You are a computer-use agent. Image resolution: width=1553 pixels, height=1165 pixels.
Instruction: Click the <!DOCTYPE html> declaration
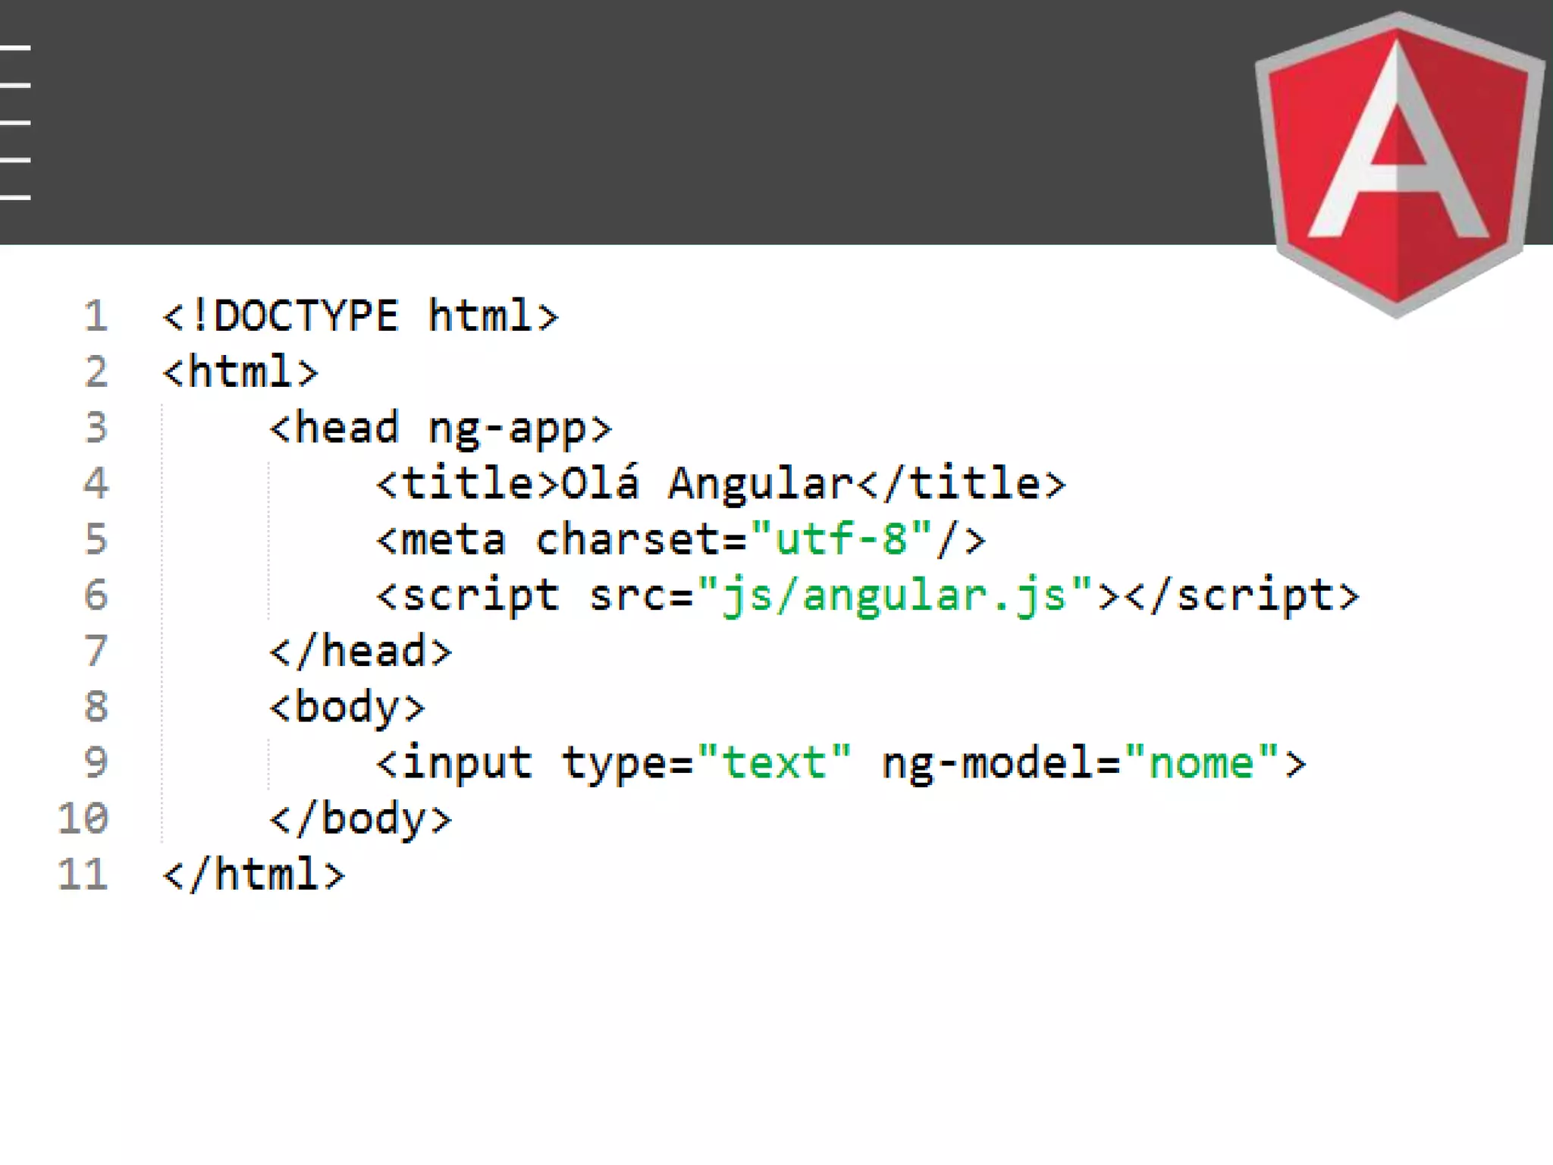(x=360, y=316)
